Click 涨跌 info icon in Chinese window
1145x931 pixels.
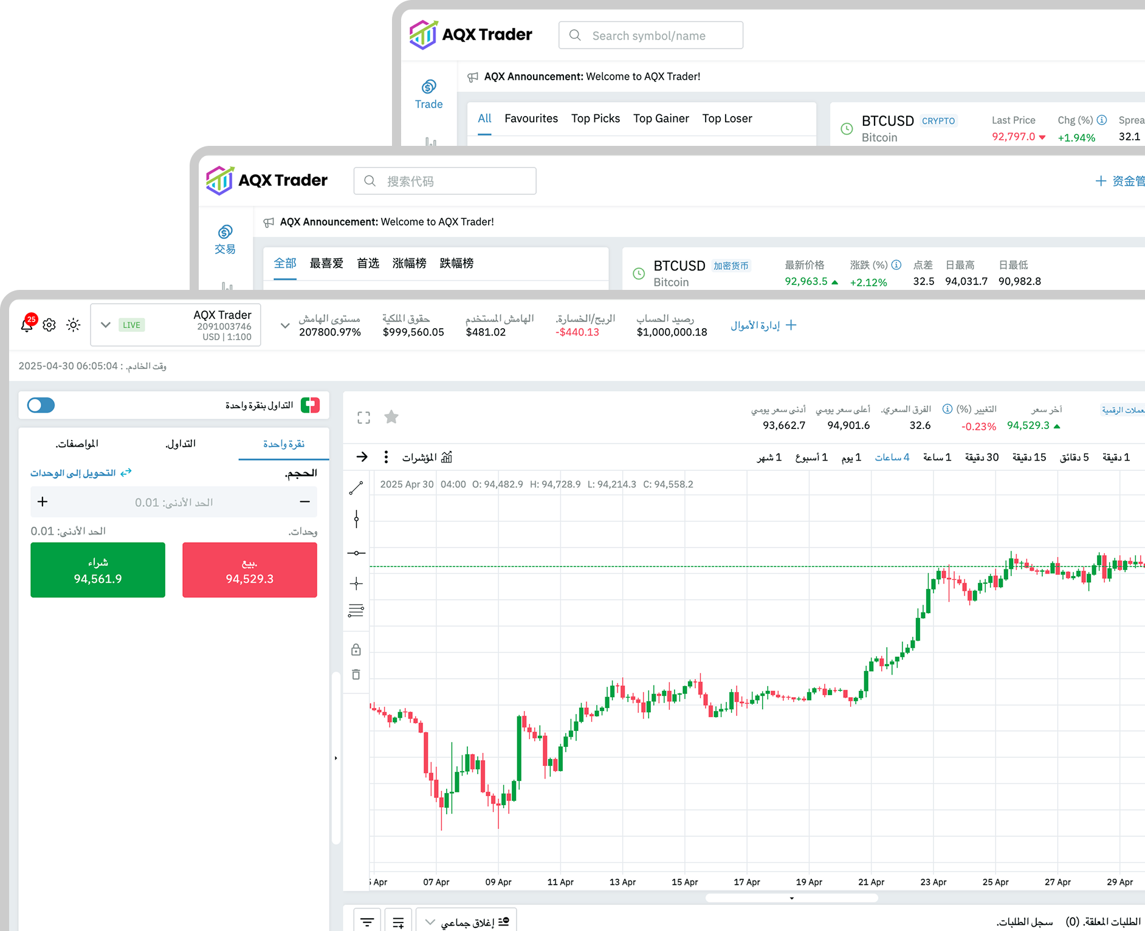pyautogui.click(x=896, y=265)
